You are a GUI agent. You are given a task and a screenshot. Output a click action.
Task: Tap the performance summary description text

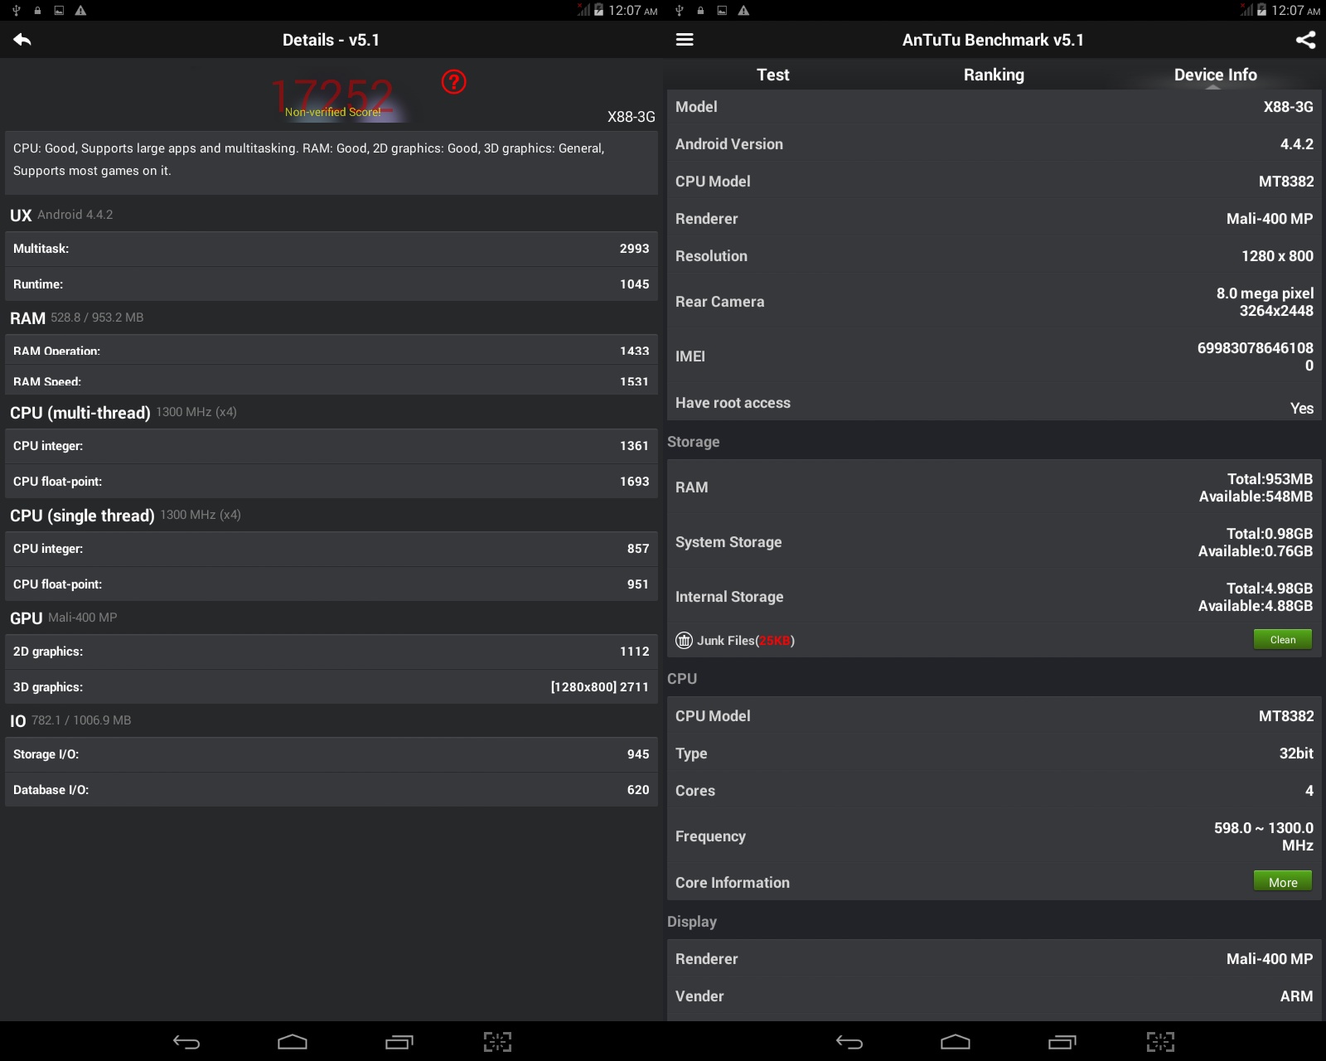(x=308, y=159)
